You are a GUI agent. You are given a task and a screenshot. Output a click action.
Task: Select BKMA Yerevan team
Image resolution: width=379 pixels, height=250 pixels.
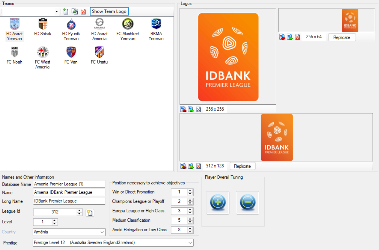[156, 29]
